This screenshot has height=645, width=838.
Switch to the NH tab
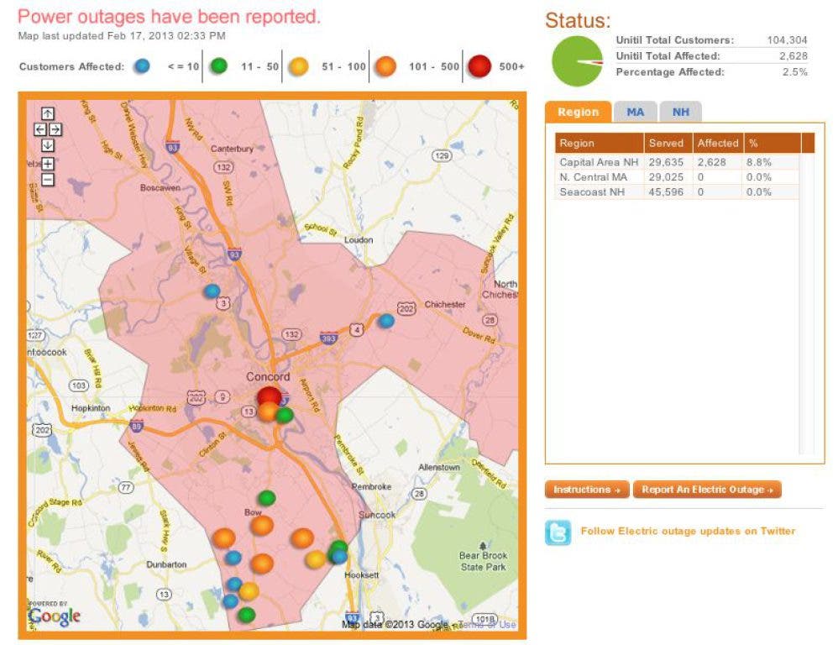680,113
